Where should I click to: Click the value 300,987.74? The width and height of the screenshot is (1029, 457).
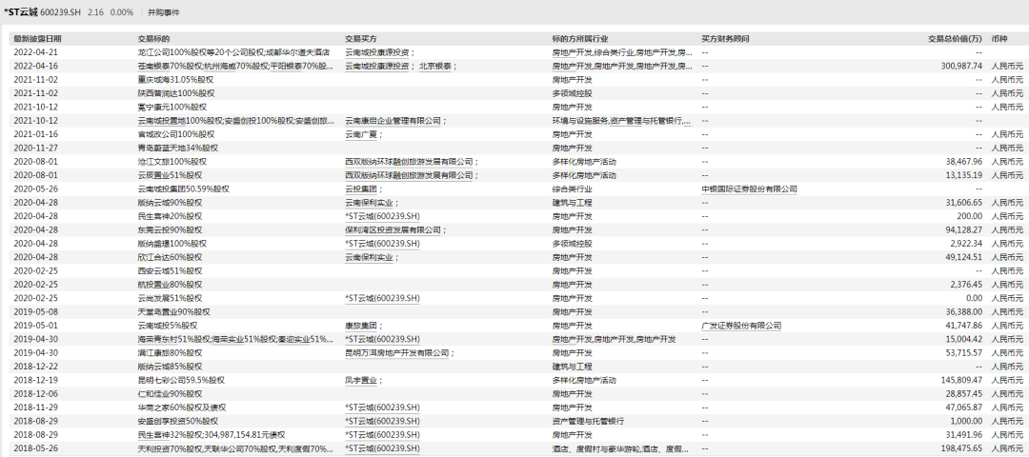[x=961, y=67]
